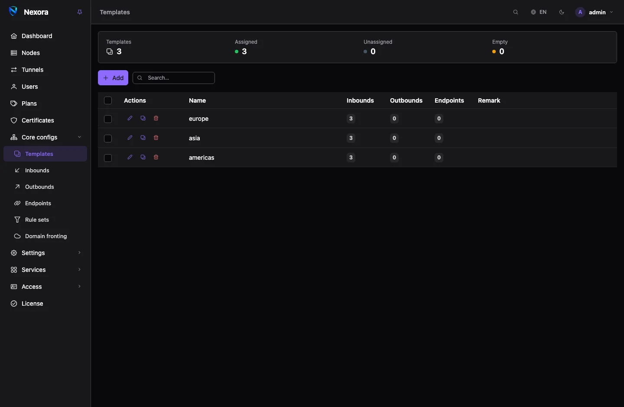Screen dimensions: 624x407
Task: Click the pin sidebar icon
Action: (80, 12)
